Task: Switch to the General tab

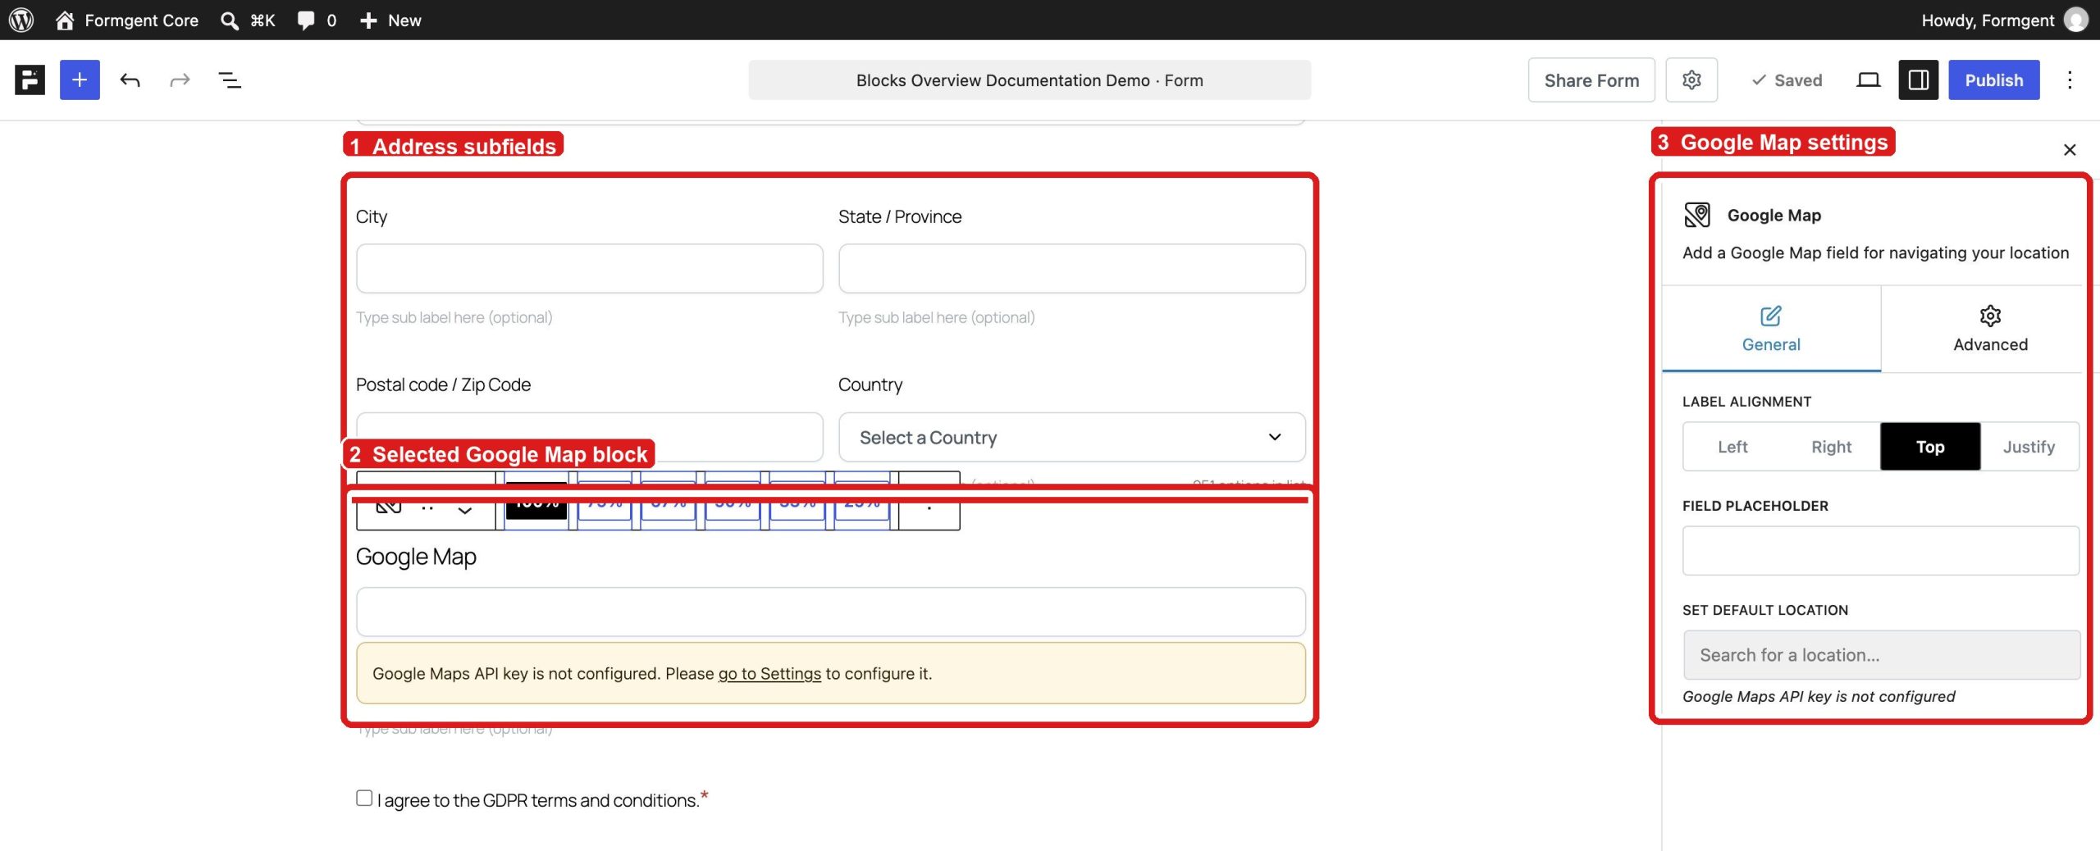Action: 1771,329
